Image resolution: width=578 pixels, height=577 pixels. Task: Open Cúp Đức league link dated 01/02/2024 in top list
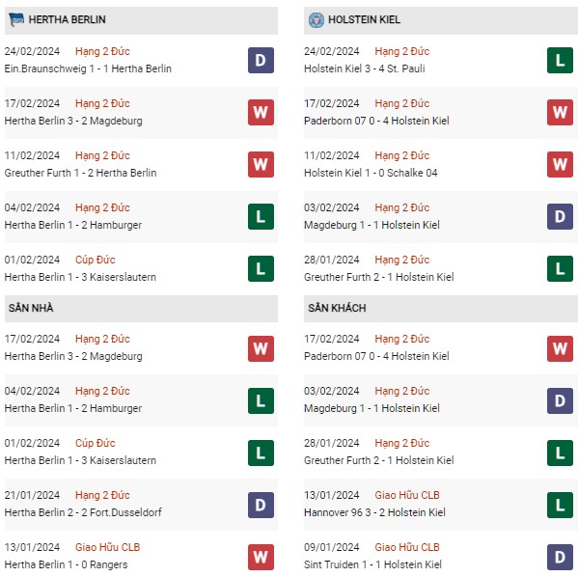(x=96, y=260)
